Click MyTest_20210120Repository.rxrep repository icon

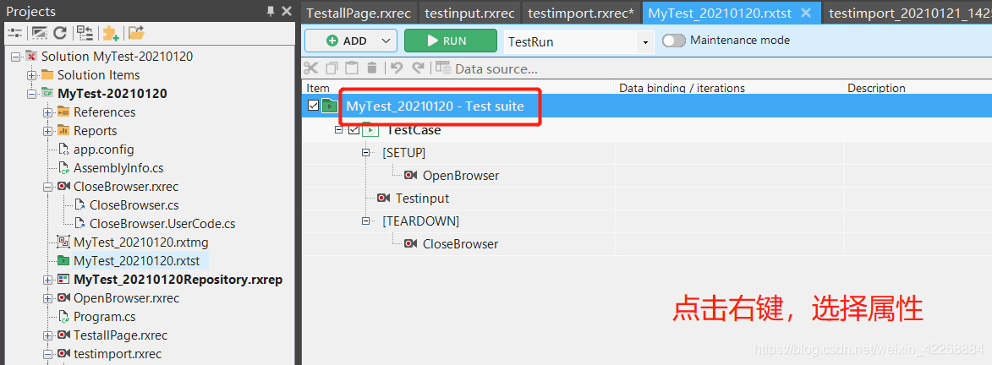pyautogui.click(x=63, y=279)
